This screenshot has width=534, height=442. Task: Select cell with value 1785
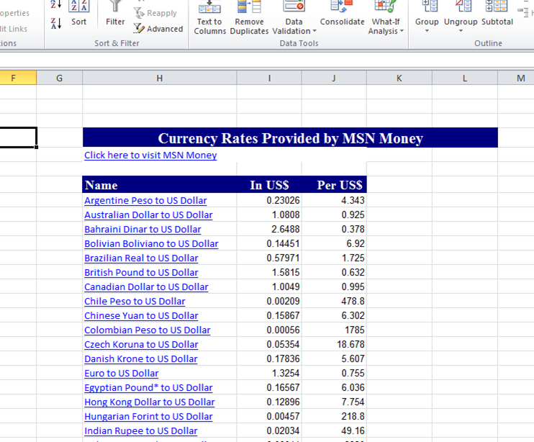pos(334,330)
